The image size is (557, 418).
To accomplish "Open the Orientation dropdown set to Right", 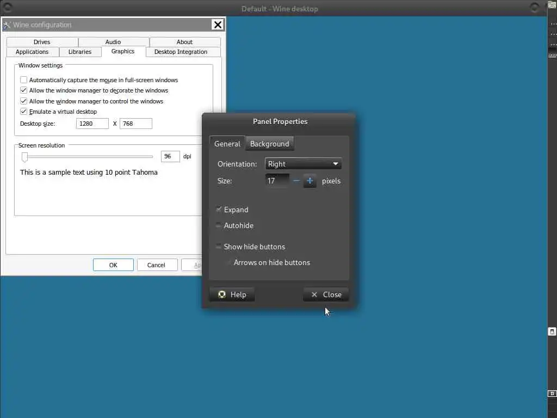I will coord(303,164).
